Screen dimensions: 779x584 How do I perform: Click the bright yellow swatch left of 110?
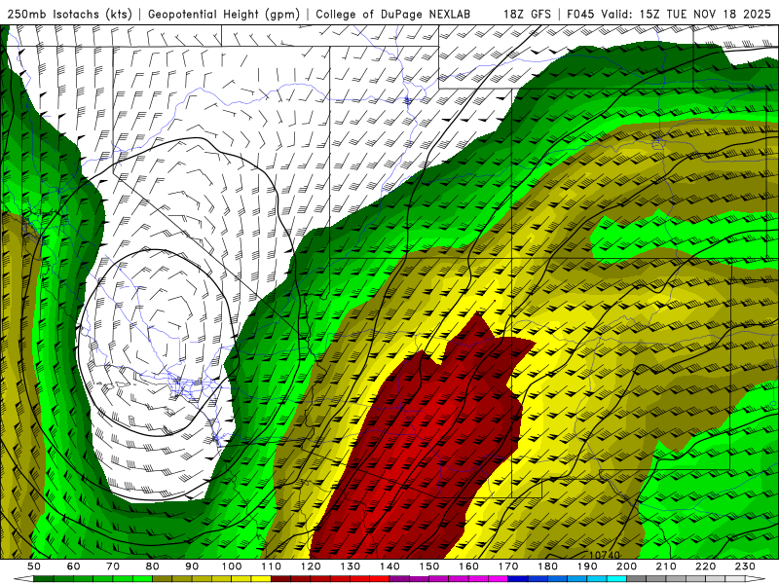tap(261, 579)
